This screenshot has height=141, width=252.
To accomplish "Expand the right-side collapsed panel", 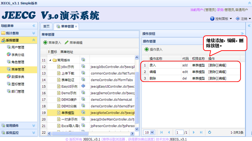I will click(249, 26).
